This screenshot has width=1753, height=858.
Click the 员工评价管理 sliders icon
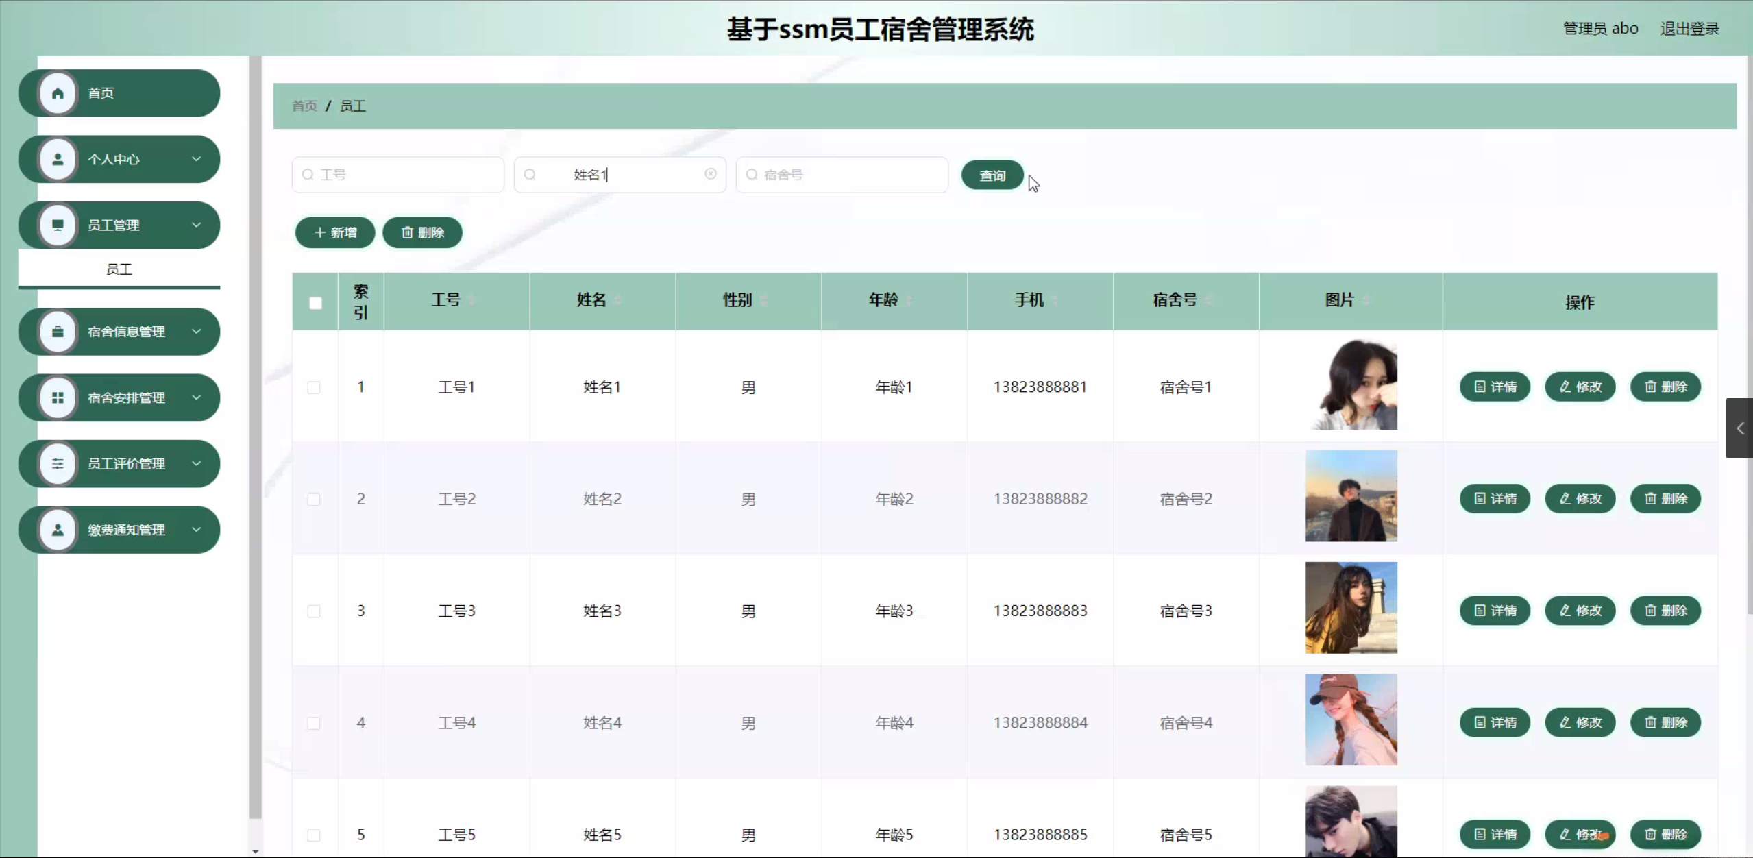click(x=58, y=464)
